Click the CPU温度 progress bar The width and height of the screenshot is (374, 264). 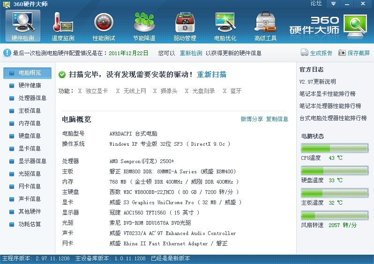click(x=335, y=148)
